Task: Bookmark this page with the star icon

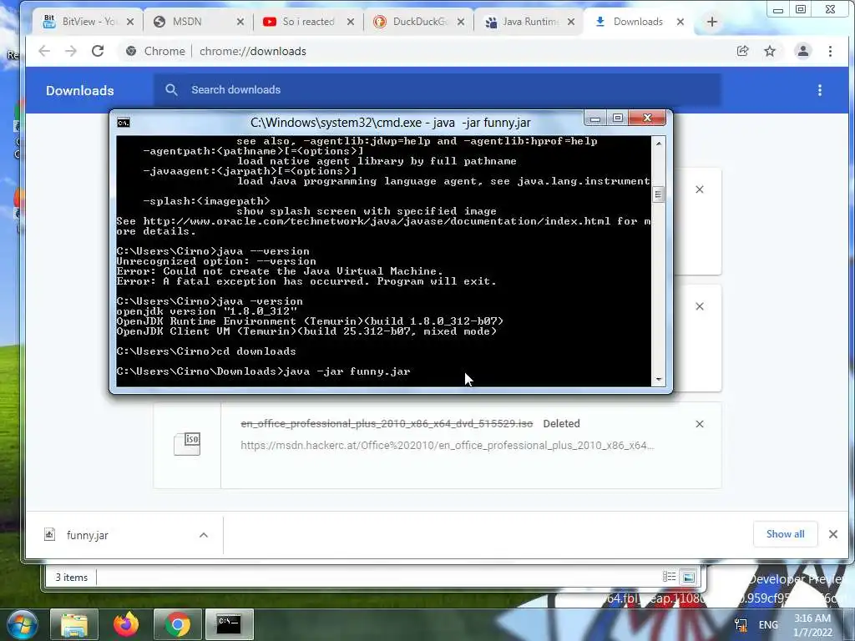Action: (769, 51)
